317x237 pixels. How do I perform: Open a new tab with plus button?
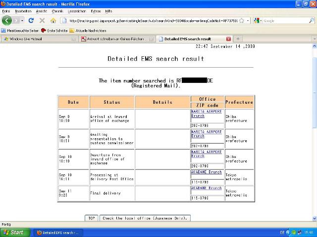238,39
